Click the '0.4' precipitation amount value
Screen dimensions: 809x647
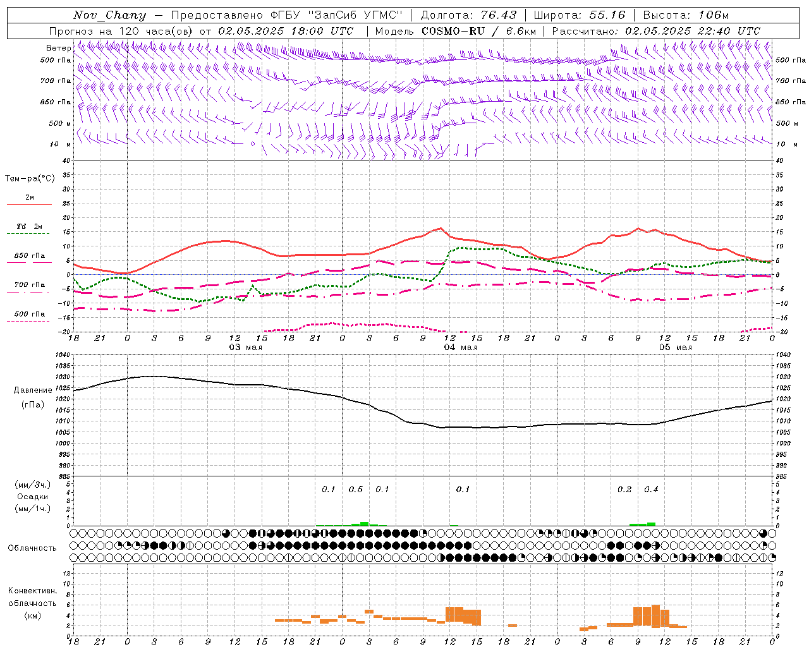(651, 489)
